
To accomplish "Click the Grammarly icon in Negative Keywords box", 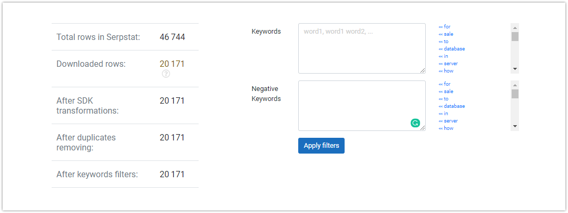I will click(415, 123).
